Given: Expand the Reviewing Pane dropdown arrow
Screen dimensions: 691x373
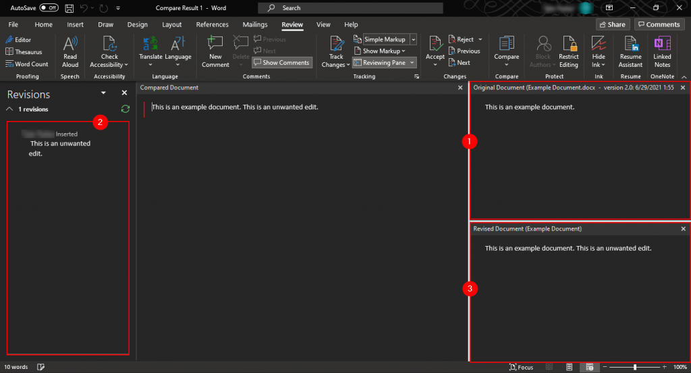Looking at the screenshot, I should coord(412,63).
